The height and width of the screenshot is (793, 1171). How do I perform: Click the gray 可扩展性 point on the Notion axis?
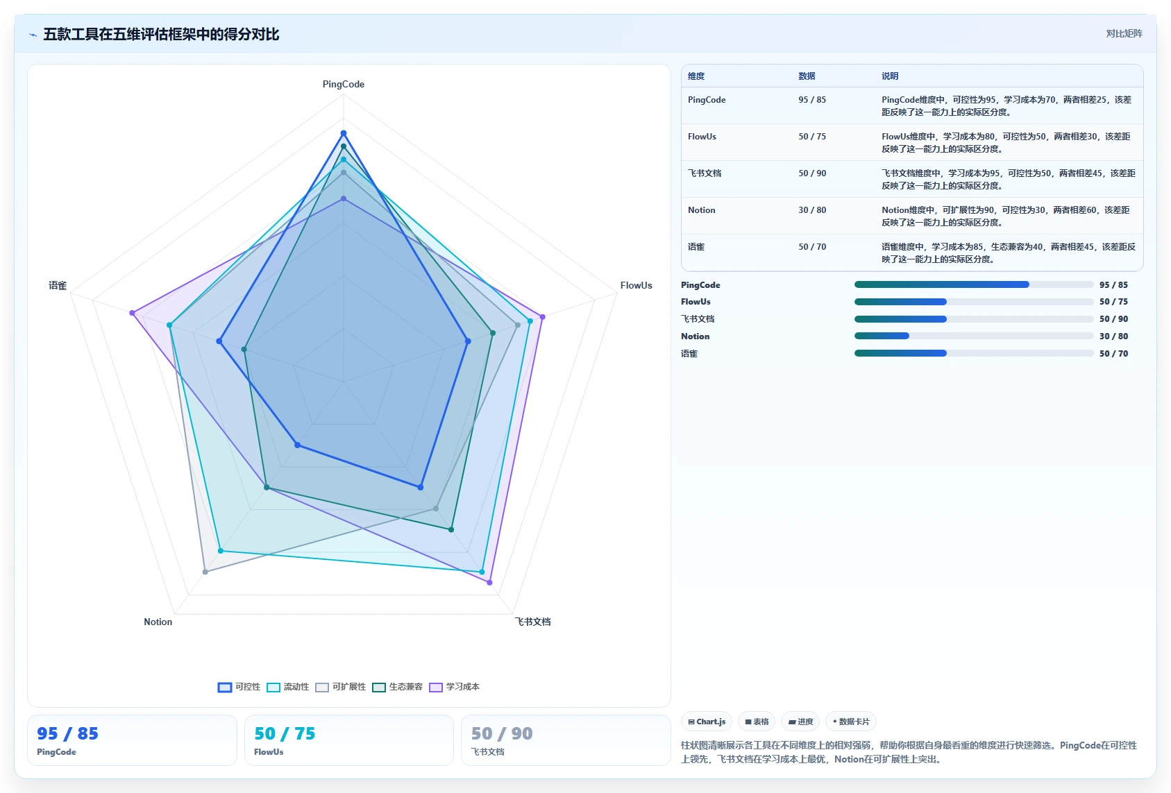(x=205, y=572)
